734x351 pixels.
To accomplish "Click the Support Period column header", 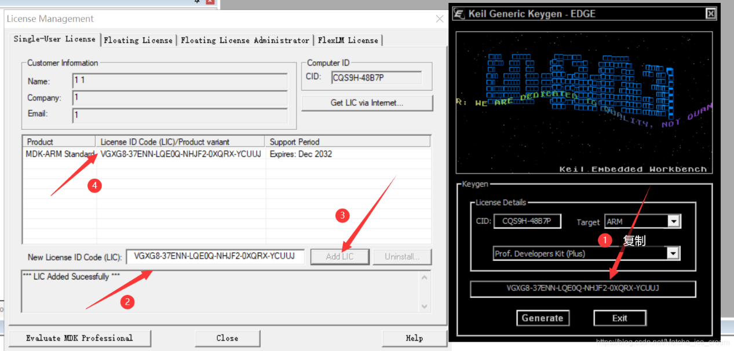I will tap(348, 142).
